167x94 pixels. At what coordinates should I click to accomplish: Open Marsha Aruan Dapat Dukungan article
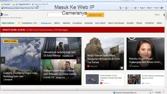[x=144, y=60]
